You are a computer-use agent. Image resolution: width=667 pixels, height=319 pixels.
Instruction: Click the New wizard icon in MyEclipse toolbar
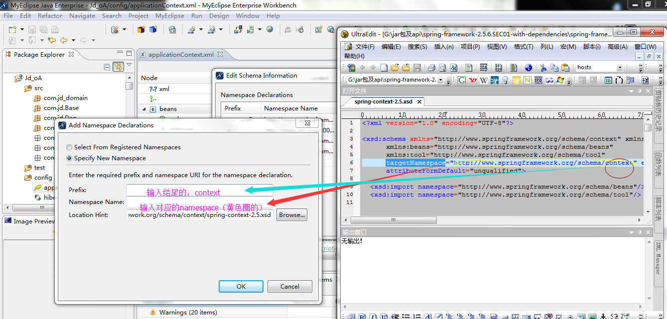12,30
